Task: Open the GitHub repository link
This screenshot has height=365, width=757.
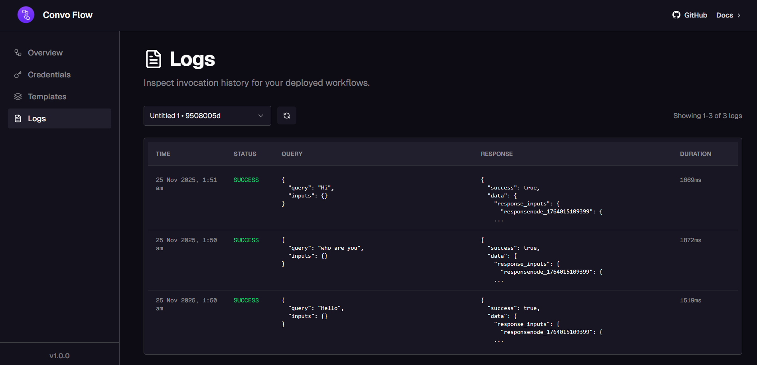Action: pos(695,15)
